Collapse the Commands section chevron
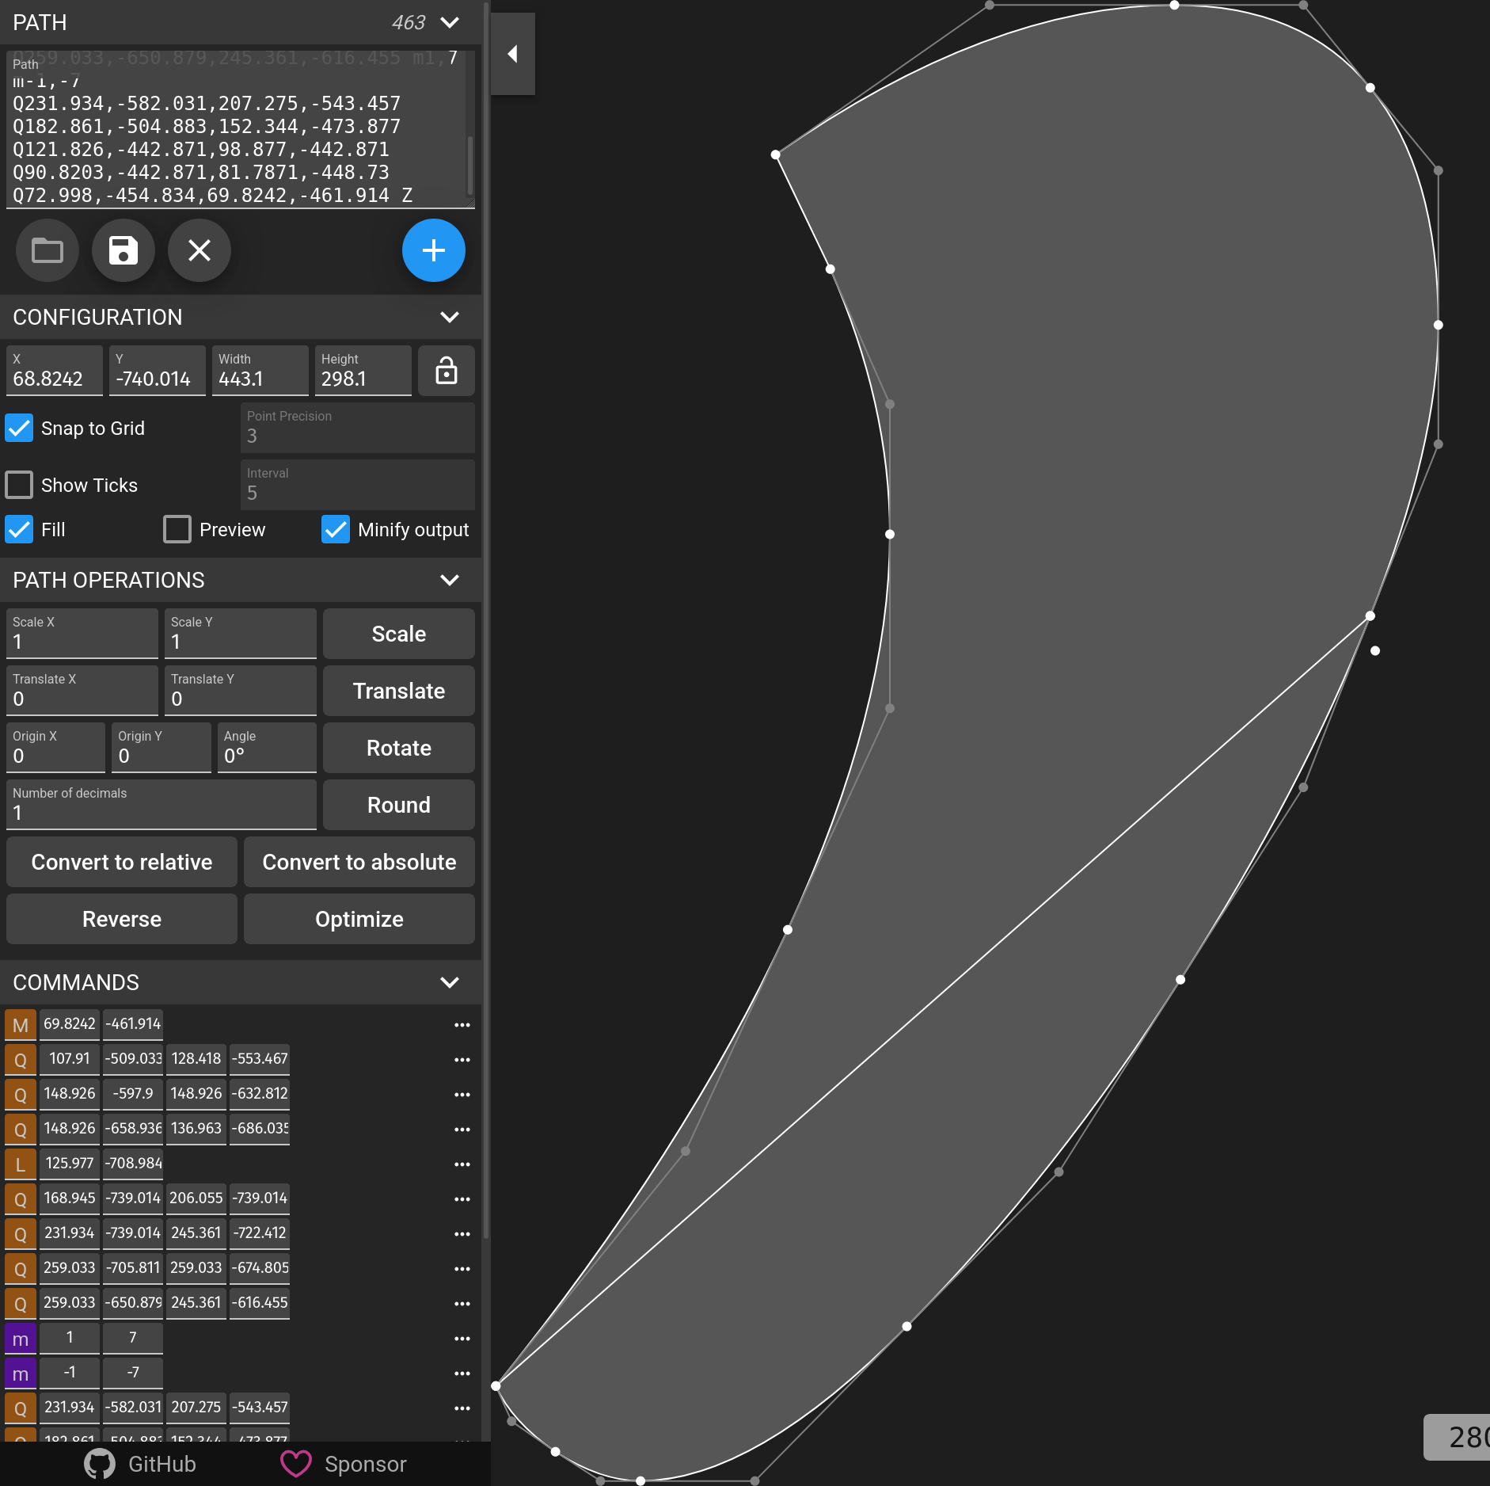Screen dimensions: 1490x1486 pyautogui.click(x=450, y=982)
